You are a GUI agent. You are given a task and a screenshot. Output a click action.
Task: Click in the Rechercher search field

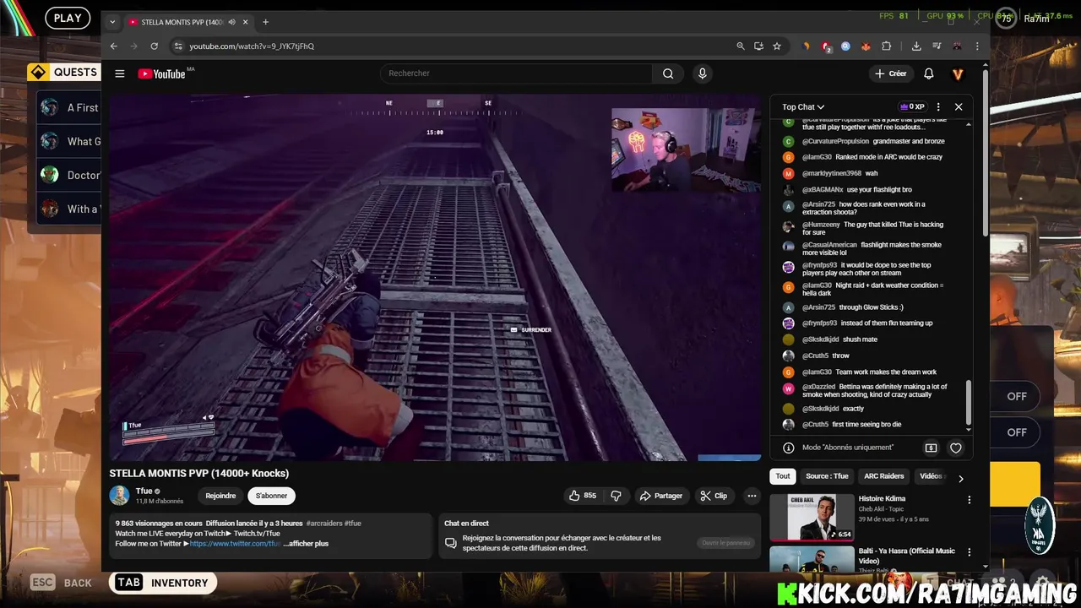click(x=516, y=73)
